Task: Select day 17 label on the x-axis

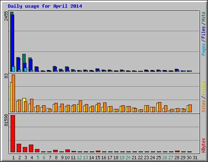Action: coord(110,158)
